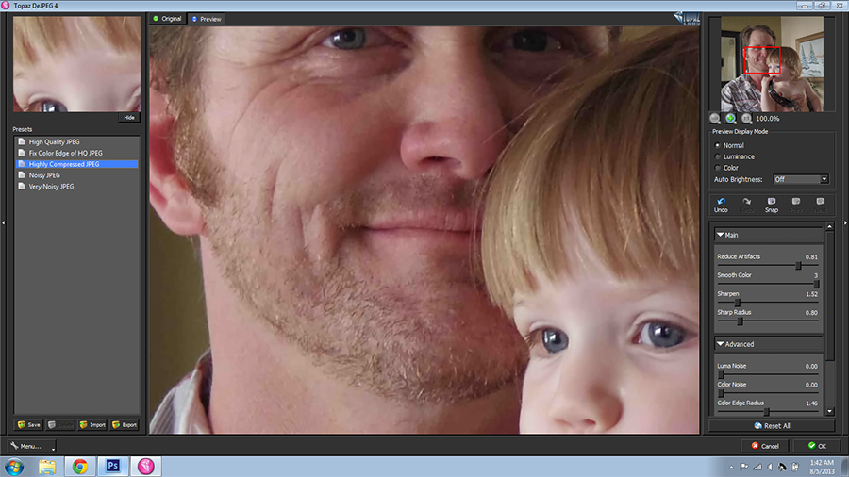This screenshot has width=849, height=477.
Task: Click the Undo arrow icon
Action: tap(721, 201)
